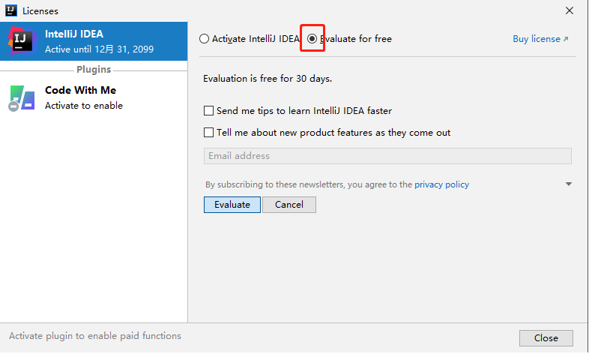Click the Evaluate button
This screenshot has width=589, height=354.
[x=232, y=205]
